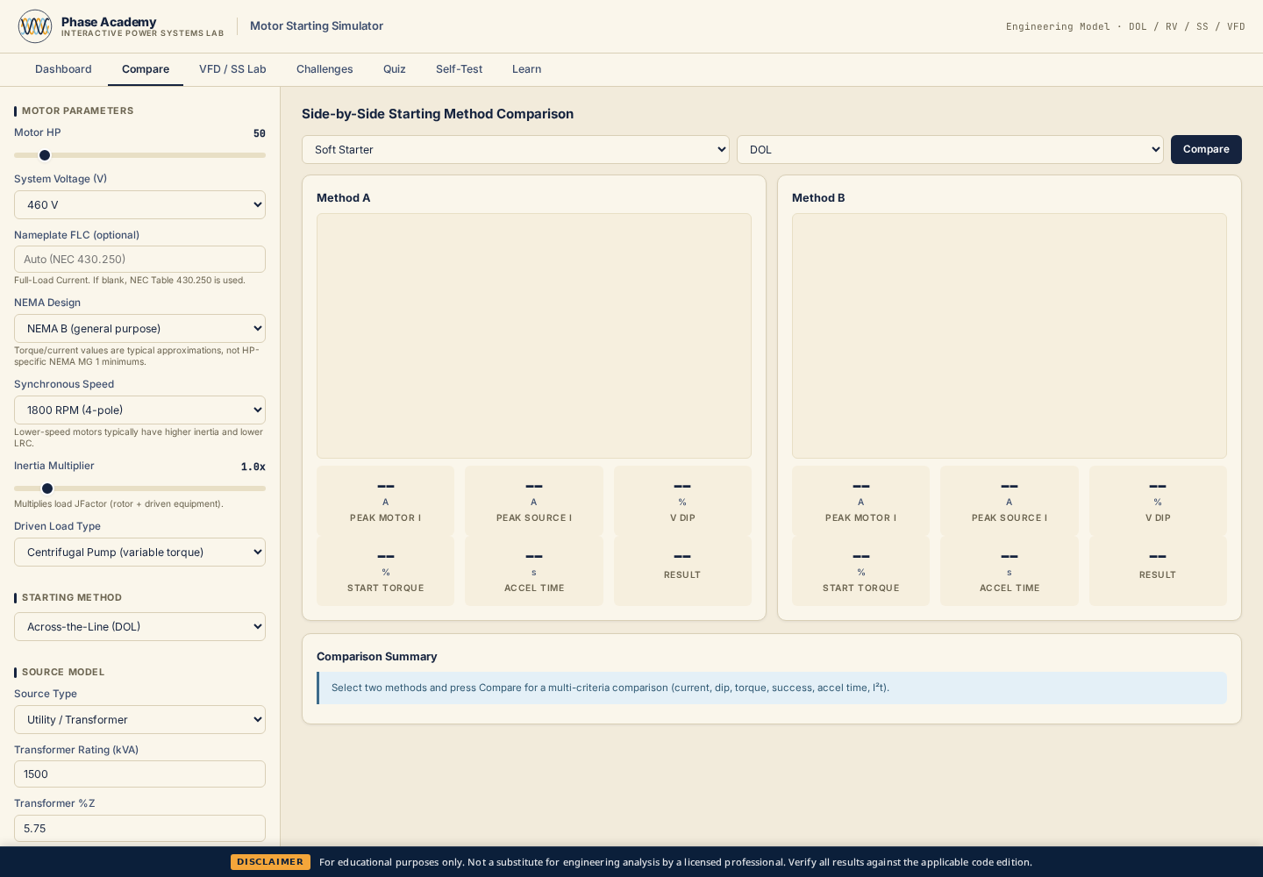
Task: Open the System Voltage dropdown
Action: (x=139, y=205)
